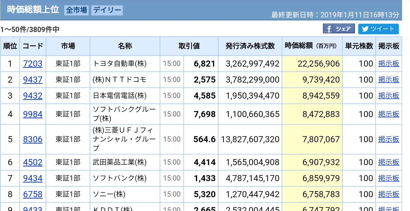Open 掲示板 link for NTTドコモ

coord(389,80)
